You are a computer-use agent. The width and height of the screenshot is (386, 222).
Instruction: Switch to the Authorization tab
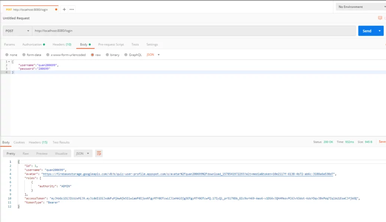click(x=33, y=44)
